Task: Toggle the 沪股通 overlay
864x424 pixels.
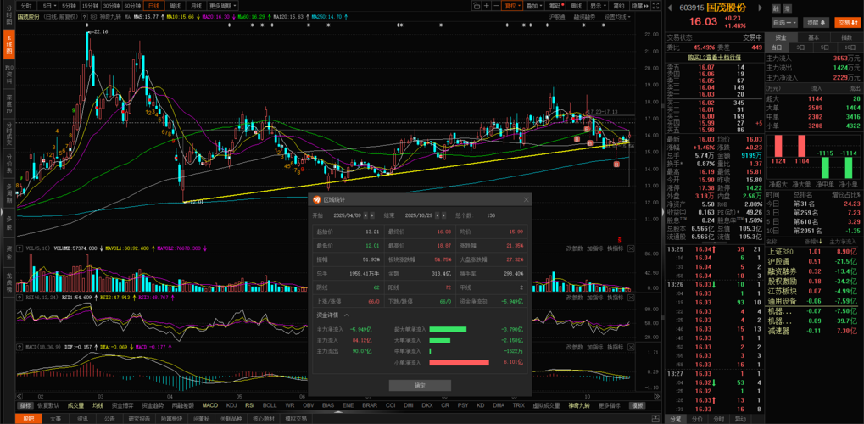Action: (x=557, y=17)
